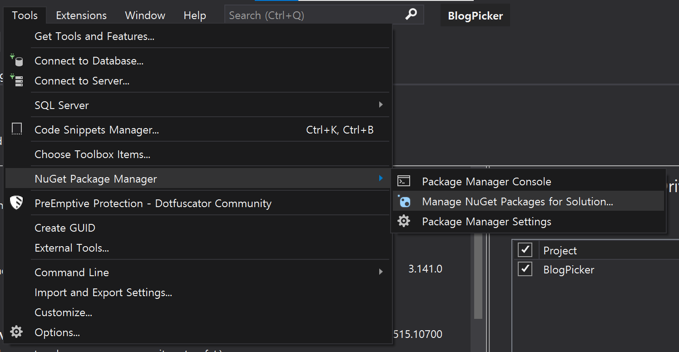
Task: Click the Code Snippets Manager icon
Action: coord(17,129)
